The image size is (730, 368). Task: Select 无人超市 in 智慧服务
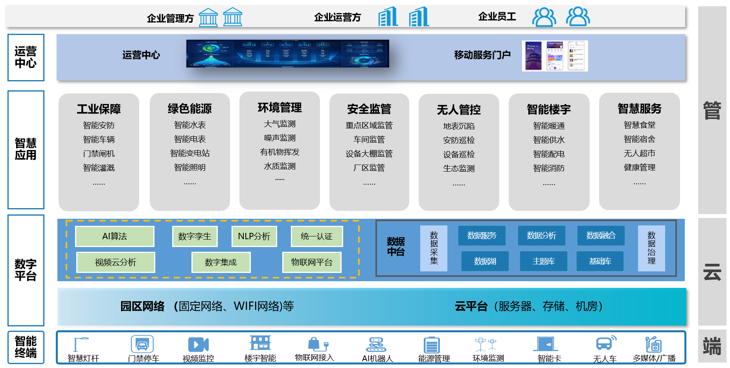[x=640, y=153]
